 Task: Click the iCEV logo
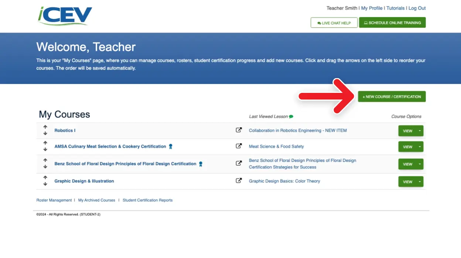65,16
